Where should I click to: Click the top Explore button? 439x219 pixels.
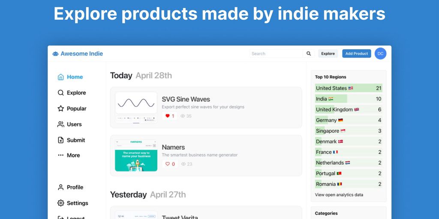[x=328, y=53]
